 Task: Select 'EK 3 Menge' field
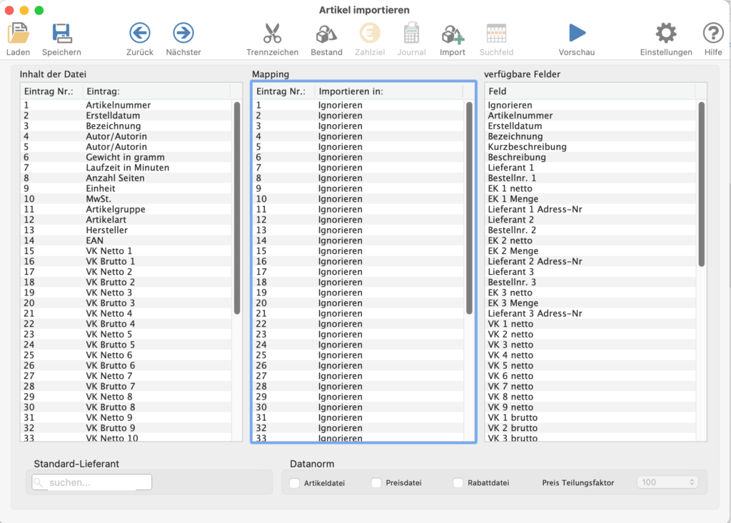(x=513, y=303)
